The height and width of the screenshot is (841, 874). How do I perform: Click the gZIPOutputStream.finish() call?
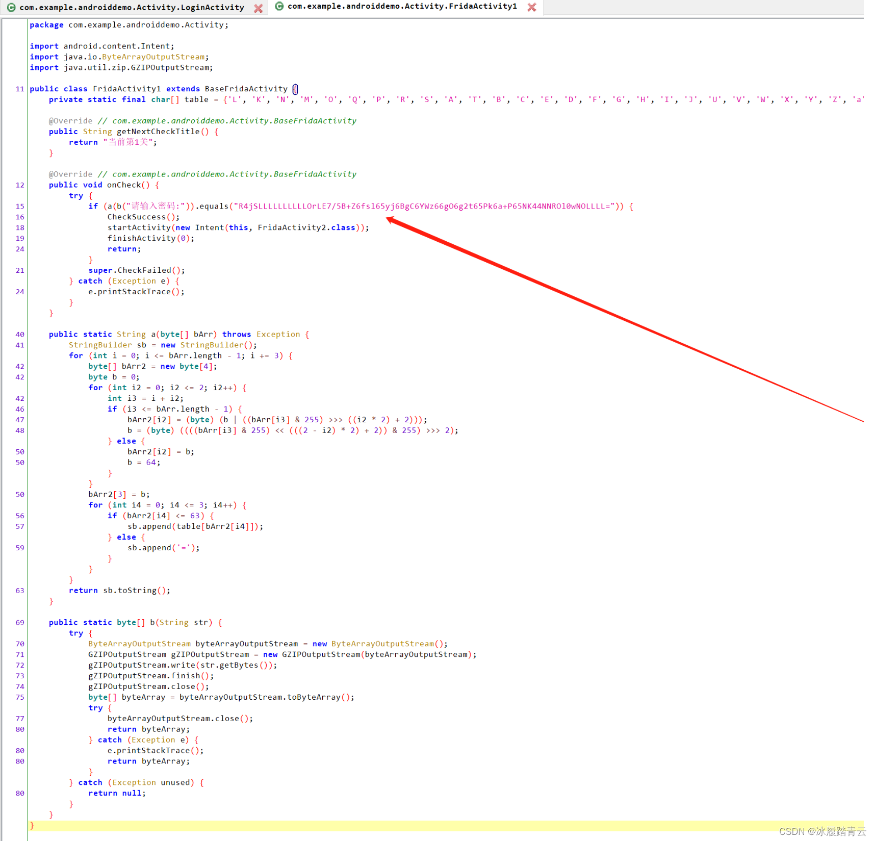(x=151, y=676)
